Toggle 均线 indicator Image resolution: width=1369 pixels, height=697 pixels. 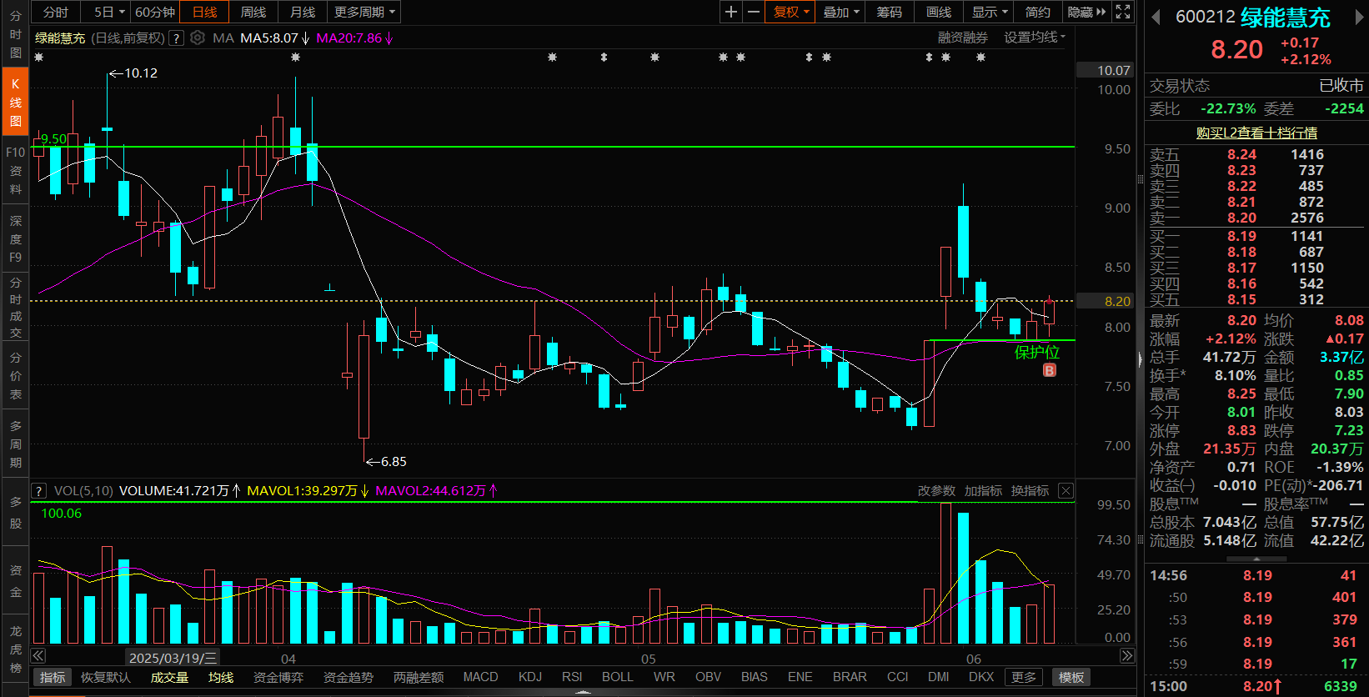pyautogui.click(x=221, y=677)
